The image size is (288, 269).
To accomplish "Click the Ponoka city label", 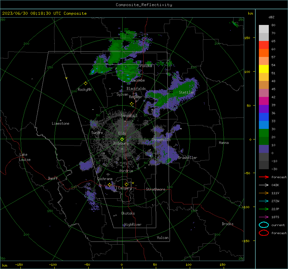I will tap(146, 66).
